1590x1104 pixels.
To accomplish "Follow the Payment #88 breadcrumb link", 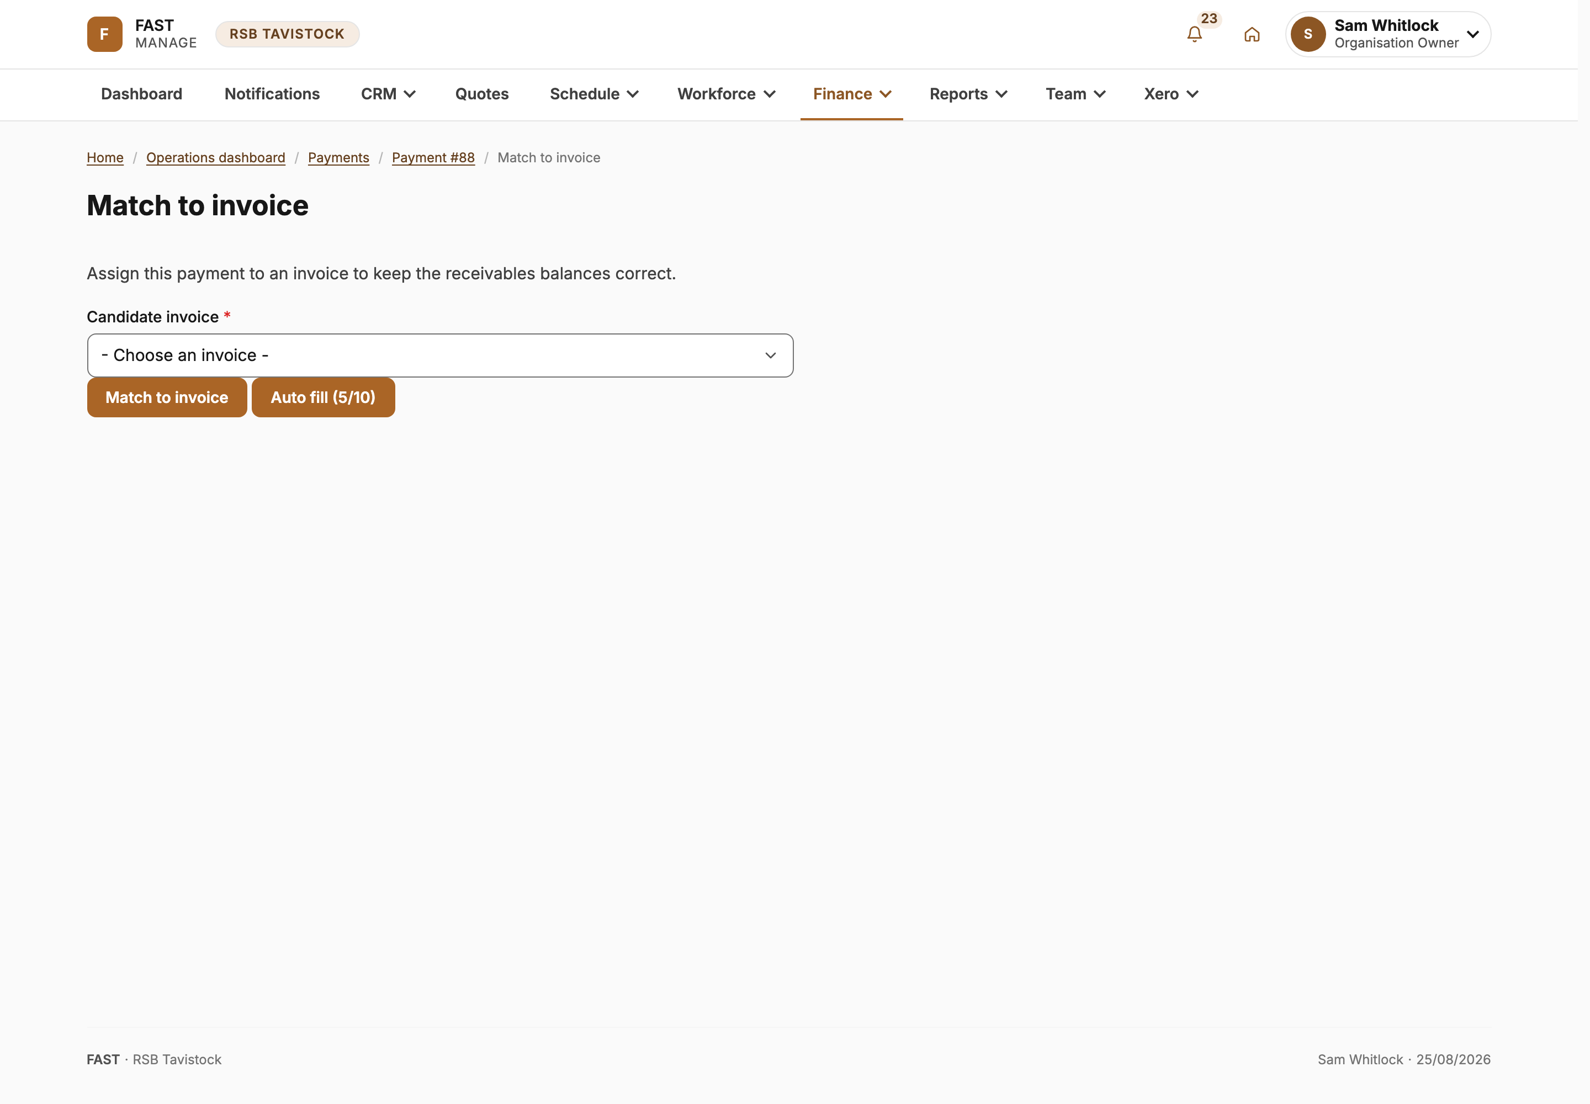I will click(433, 158).
